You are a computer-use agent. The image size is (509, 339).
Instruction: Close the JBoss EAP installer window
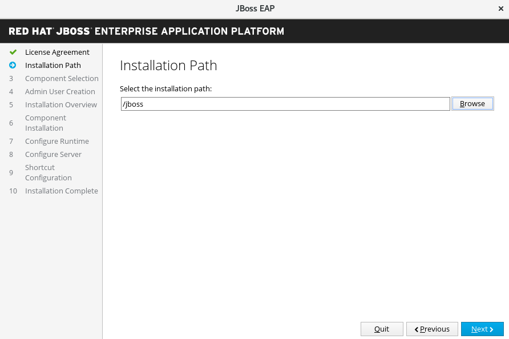pos(500,9)
